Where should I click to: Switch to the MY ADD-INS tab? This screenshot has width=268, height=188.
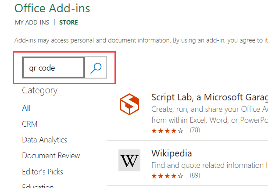point(32,22)
